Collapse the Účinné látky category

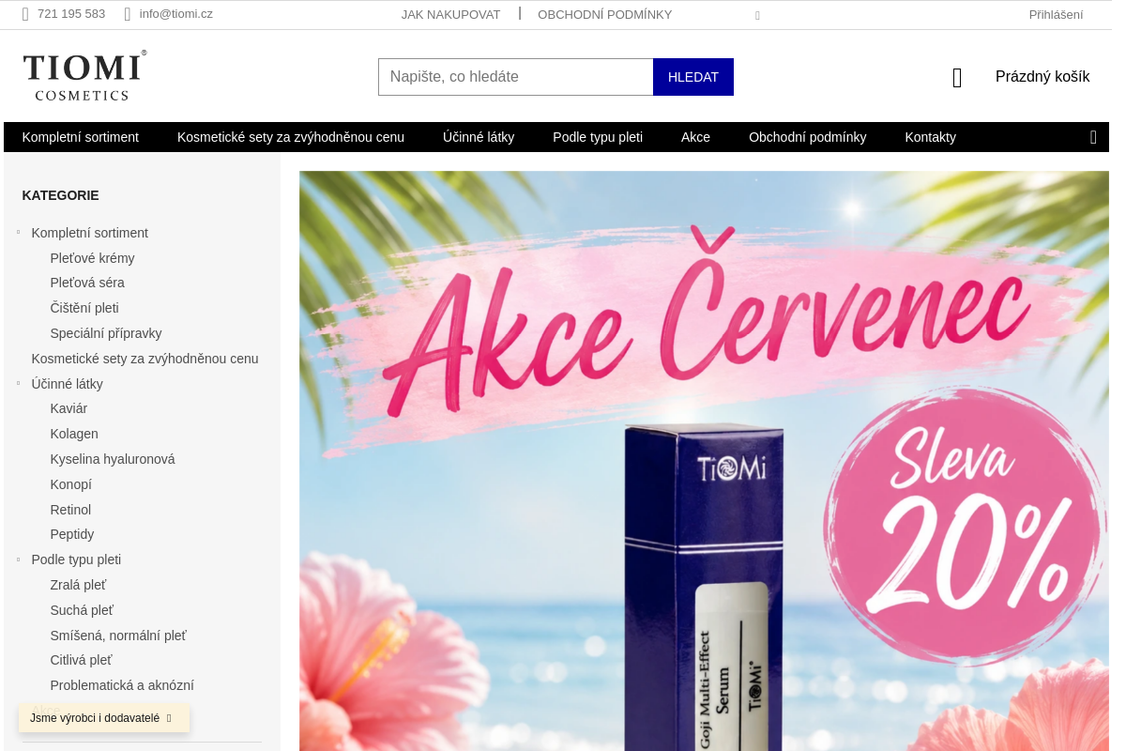pos(18,383)
